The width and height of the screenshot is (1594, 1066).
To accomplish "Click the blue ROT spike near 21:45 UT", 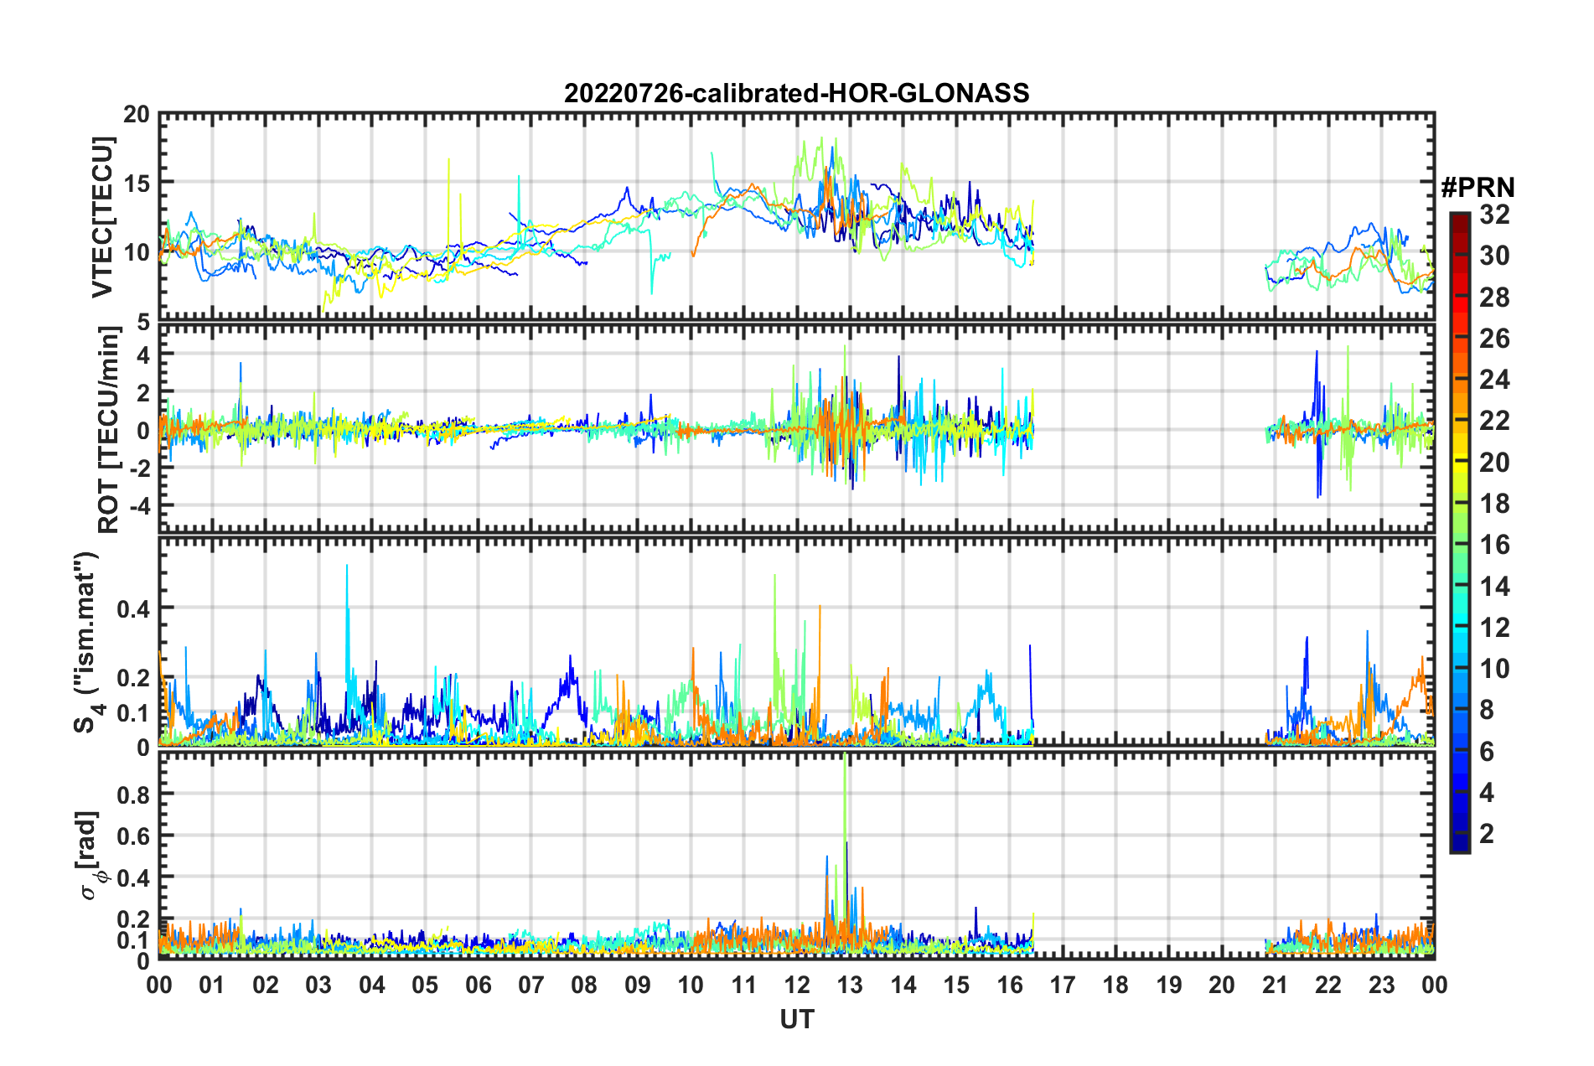I will [x=1317, y=423].
